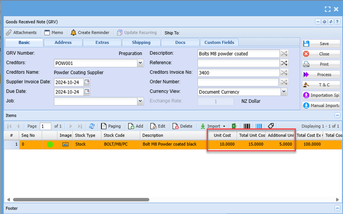The width and height of the screenshot is (343, 214).
Task: Open the Currency View dropdown
Action: 284,92
